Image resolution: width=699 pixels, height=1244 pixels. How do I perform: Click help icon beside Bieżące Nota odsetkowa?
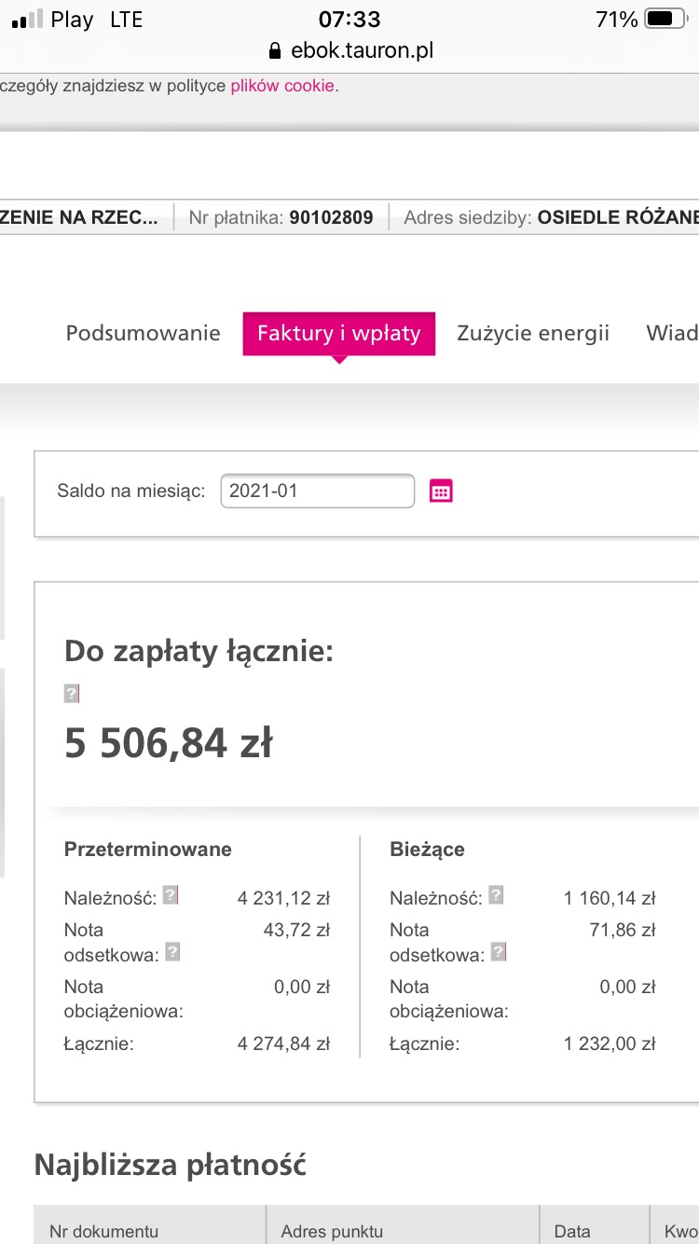(x=499, y=952)
